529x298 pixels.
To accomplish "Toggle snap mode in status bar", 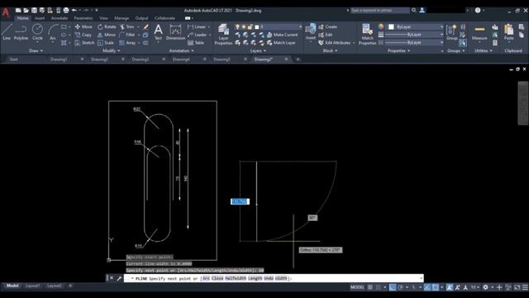I will click(379, 287).
